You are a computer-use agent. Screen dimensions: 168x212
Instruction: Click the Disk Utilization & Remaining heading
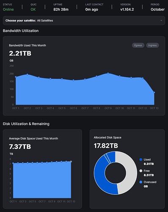tap(26, 124)
